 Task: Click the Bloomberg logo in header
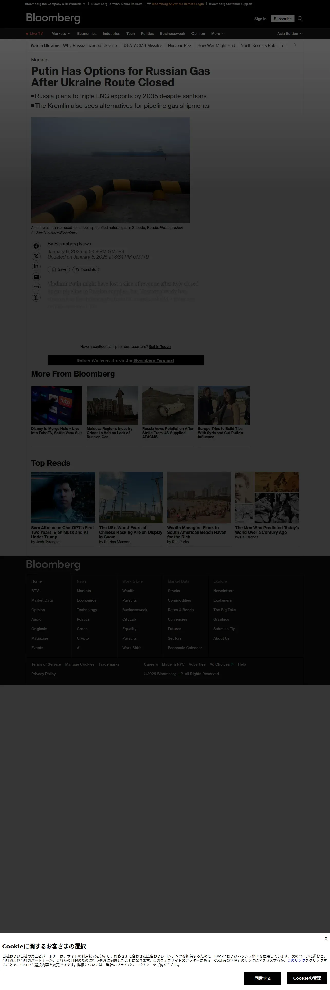53,18
